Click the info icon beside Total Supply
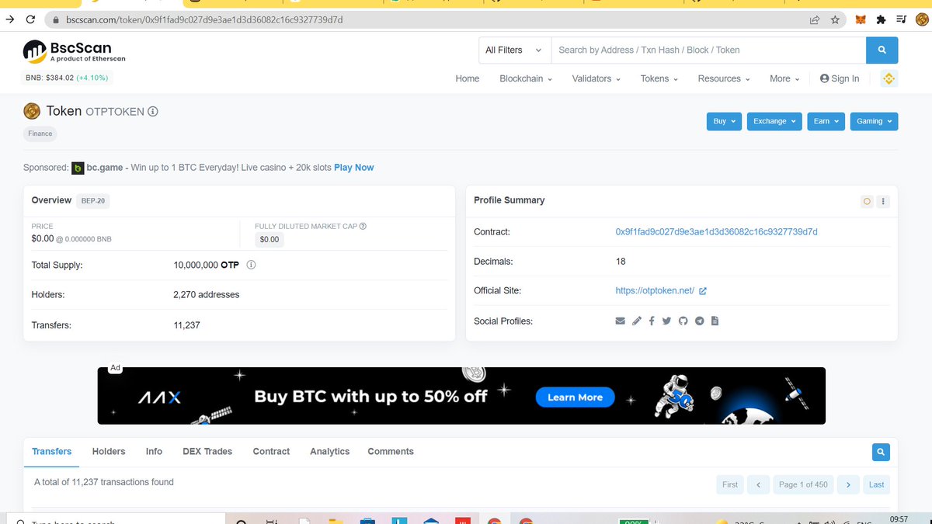This screenshot has width=932, height=524. click(x=251, y=265)
